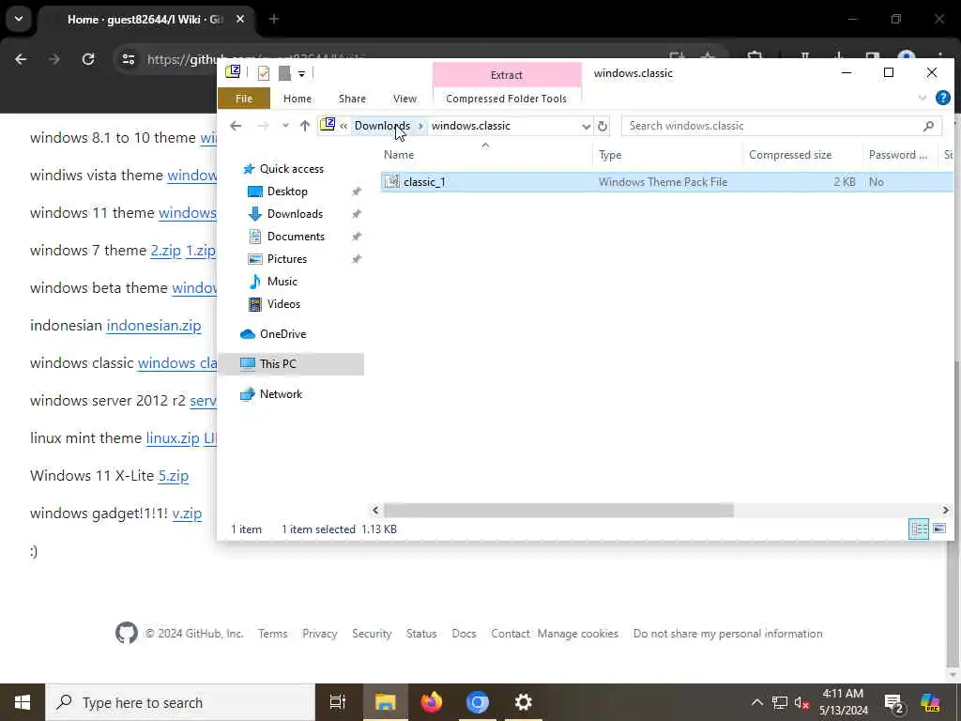
Task: Open Quick access in navigation pane
Action: click(291, 169)
